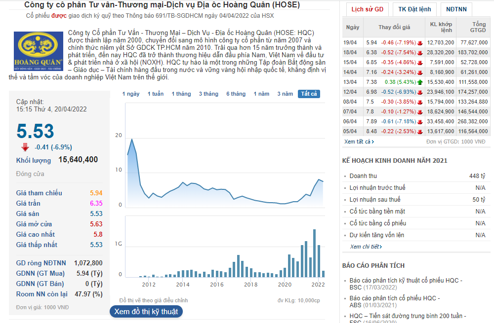Click 'Giá cao nhất' value 5.8

pos(98,235)
